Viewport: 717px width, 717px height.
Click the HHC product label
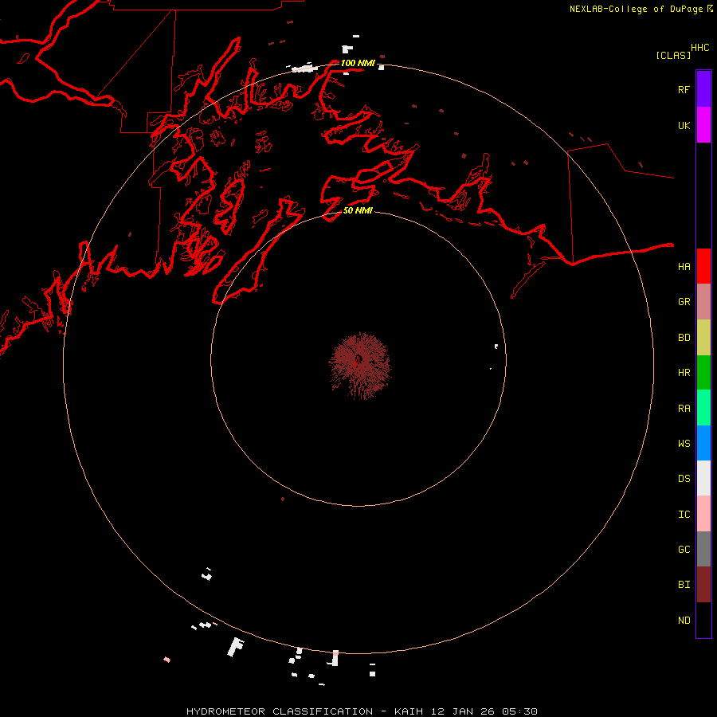point(699,48)
